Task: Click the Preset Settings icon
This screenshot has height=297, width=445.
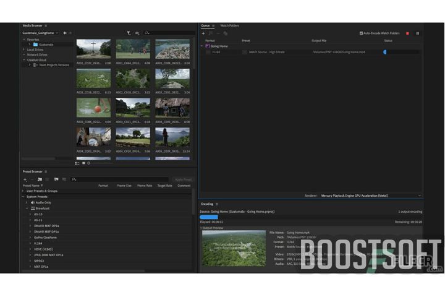Action: 48,179
